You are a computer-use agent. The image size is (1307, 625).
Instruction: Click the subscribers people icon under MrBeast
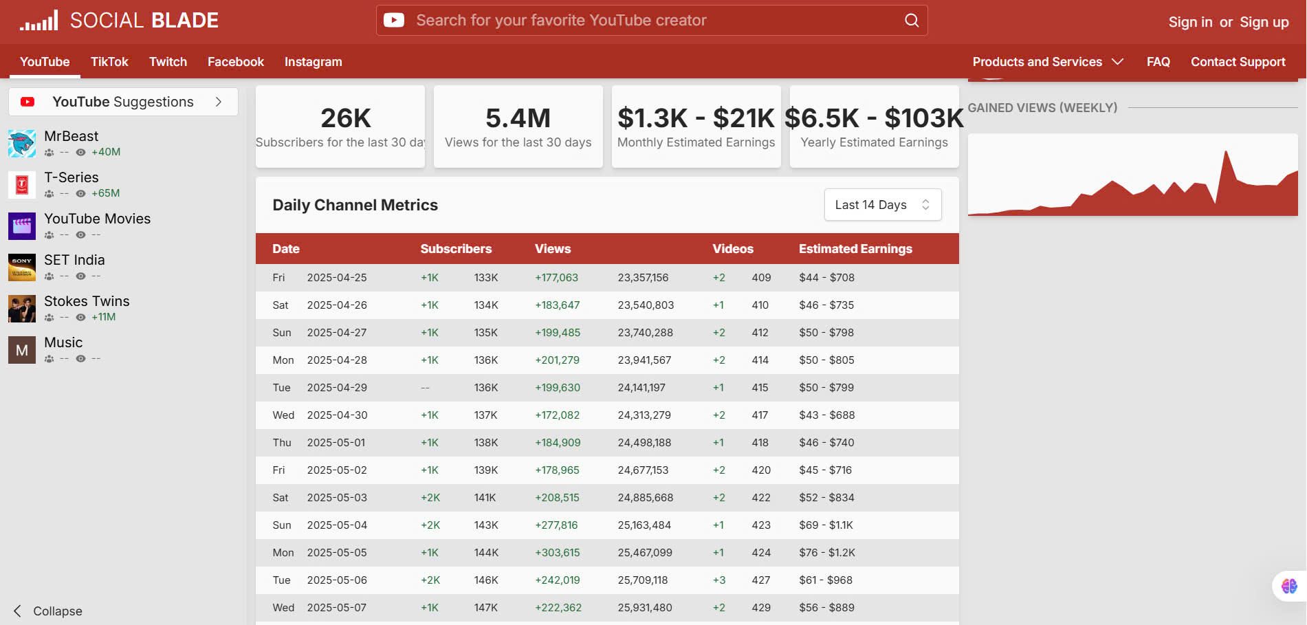pyautogui.click(x=49, y=152)
